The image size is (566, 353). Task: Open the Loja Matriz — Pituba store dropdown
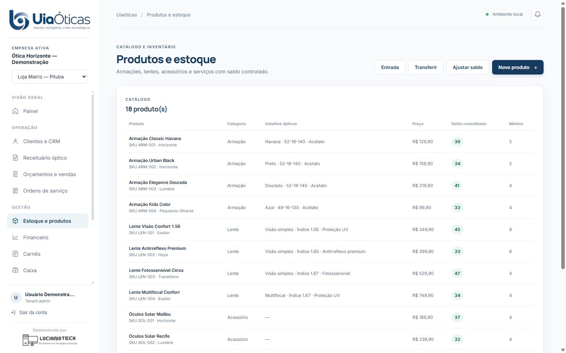[x=50, y=76]
